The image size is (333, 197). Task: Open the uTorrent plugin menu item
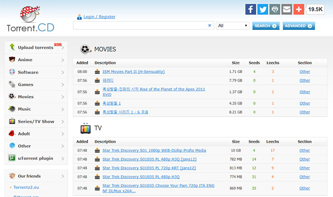[x=36, y=158]
